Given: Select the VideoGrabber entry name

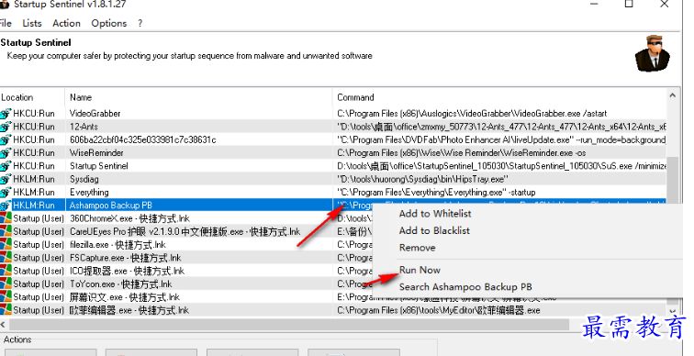Looking at the screenshot, I should point(95,113).
